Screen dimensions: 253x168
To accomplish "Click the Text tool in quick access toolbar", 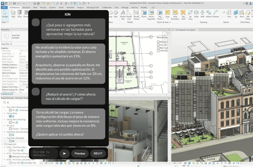I will point(61,3).
